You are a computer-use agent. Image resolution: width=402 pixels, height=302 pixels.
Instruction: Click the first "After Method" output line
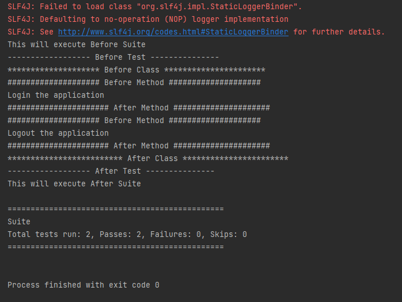pyautogui.click(x=138, y=108)
